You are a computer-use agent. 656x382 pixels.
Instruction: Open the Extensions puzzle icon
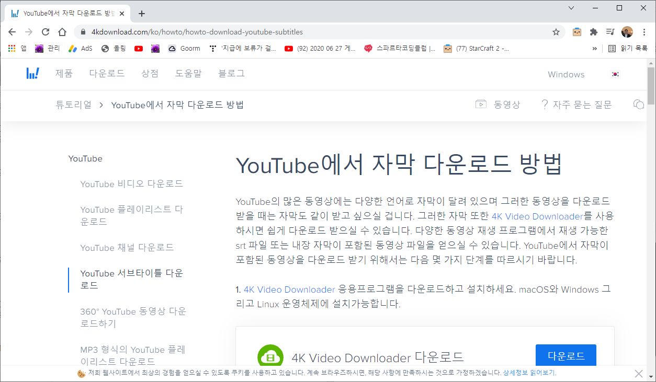coord(593,32)
